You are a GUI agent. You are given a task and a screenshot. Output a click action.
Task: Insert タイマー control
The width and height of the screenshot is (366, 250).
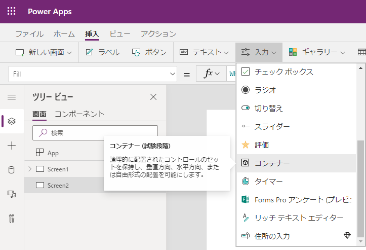296,181
